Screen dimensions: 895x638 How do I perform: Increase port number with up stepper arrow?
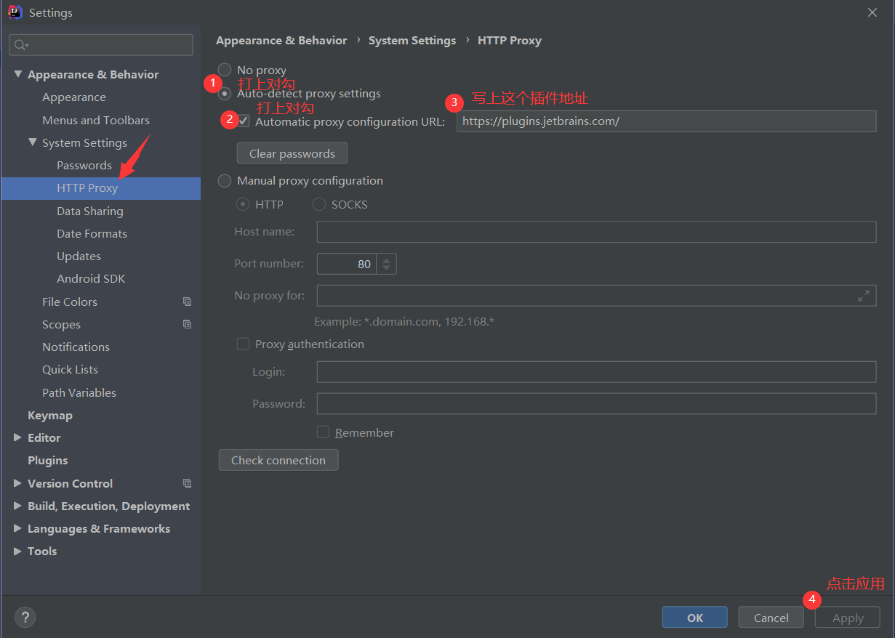coord(386,259)
